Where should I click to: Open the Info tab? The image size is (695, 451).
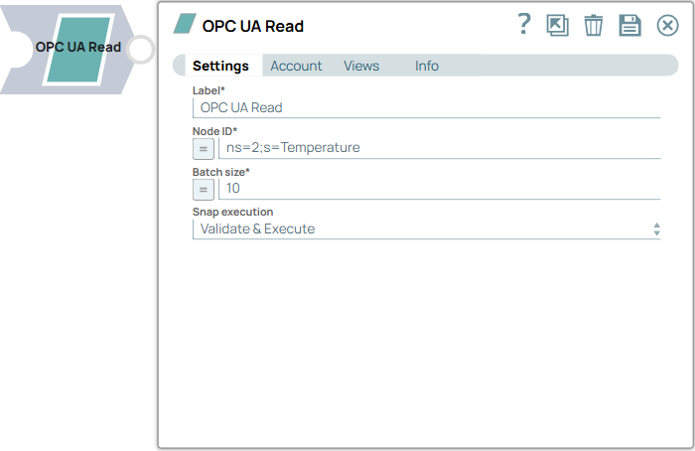pos(427,66)
